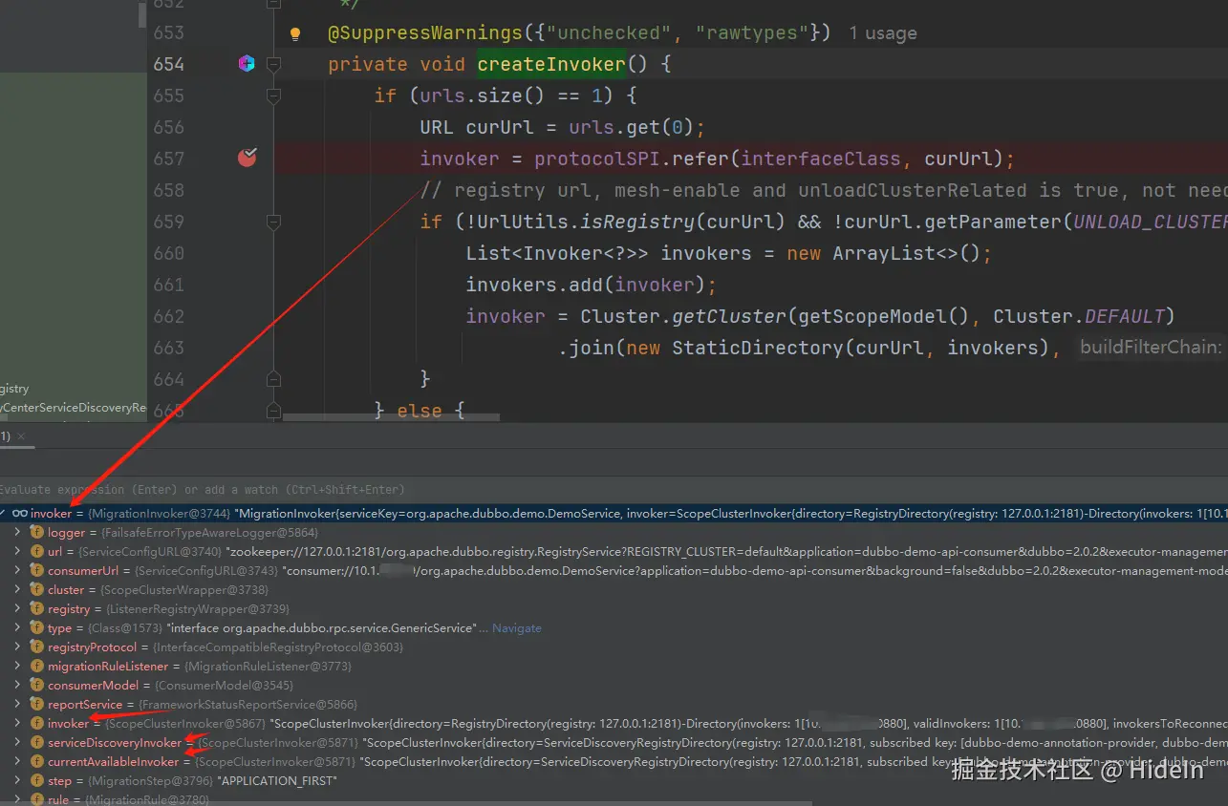Close the debugger tab ending with '1)'
1228x806 pixels.
(x=21, y=436)
